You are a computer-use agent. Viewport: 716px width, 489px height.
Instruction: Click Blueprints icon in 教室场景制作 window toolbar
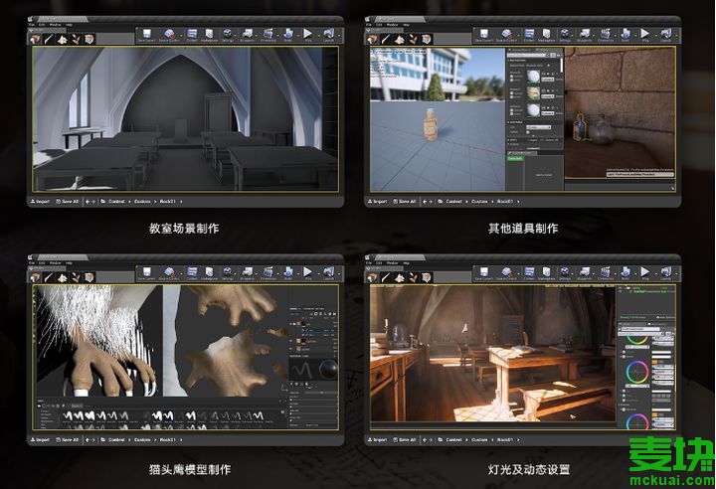(x=247, y=35)
